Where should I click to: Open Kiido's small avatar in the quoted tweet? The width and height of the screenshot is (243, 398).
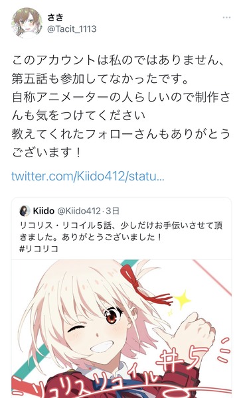(x=25, y=211)
